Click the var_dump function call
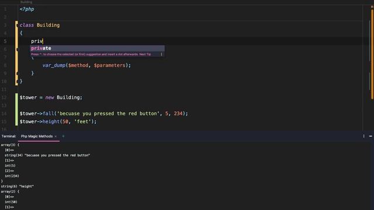This screenshot has height=210, width=374. click(54, 65)
